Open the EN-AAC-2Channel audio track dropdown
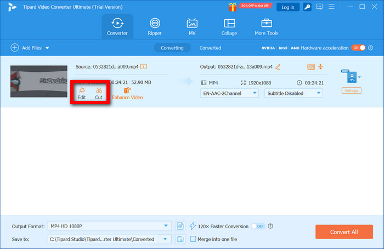 click(230, 93)
